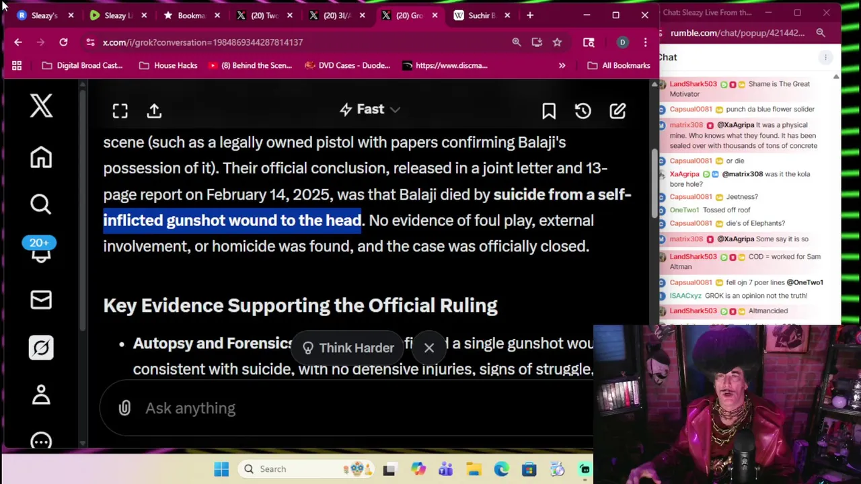Go back in browser history
861x484 pixels.
(x=18, y=42)
